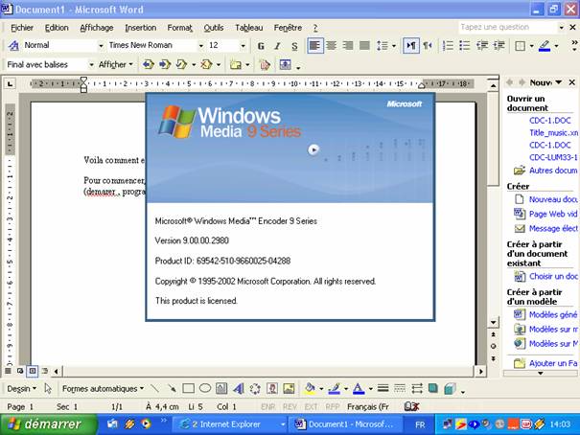This screenshot has width=580, height=435.
Task: Apply the highlight color pen
Action: tap(545, 46)
